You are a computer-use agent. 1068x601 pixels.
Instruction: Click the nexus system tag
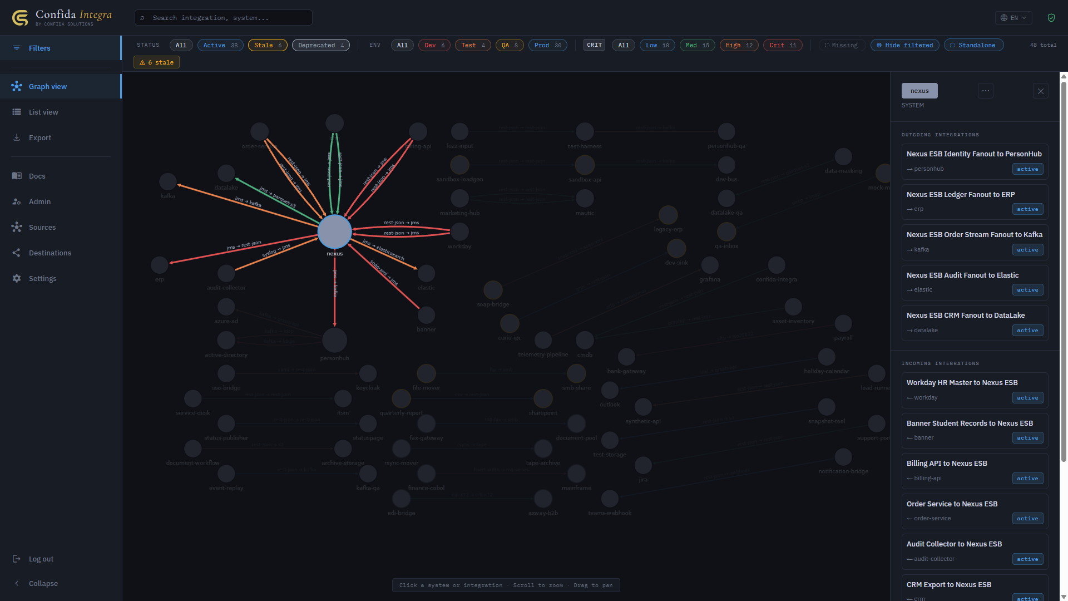click(919, 91)
